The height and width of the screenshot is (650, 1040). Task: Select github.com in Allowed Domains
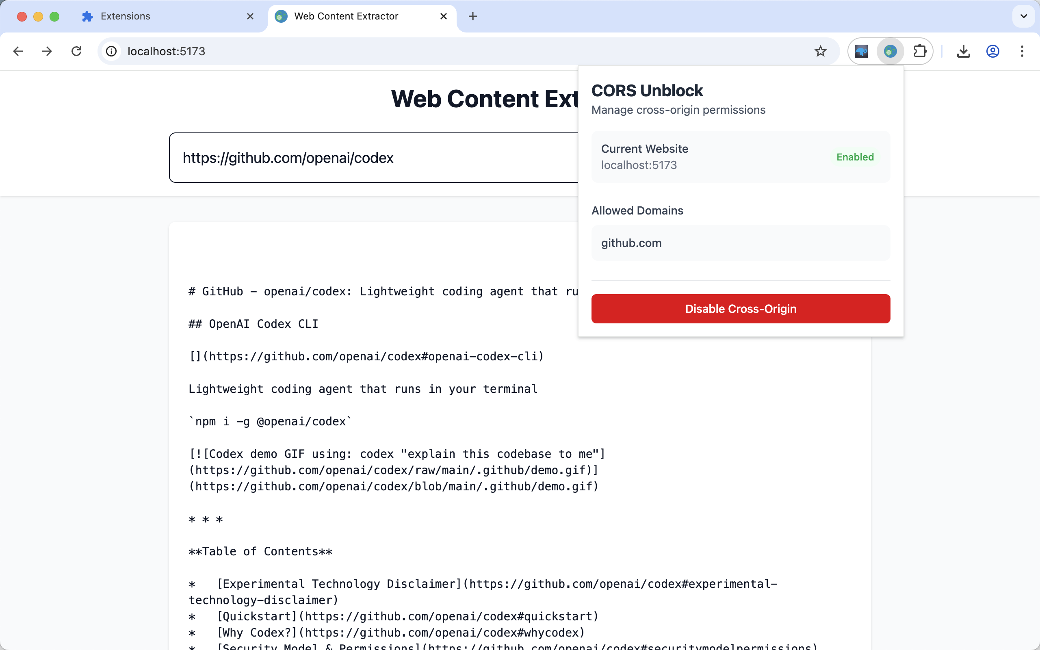741,243
